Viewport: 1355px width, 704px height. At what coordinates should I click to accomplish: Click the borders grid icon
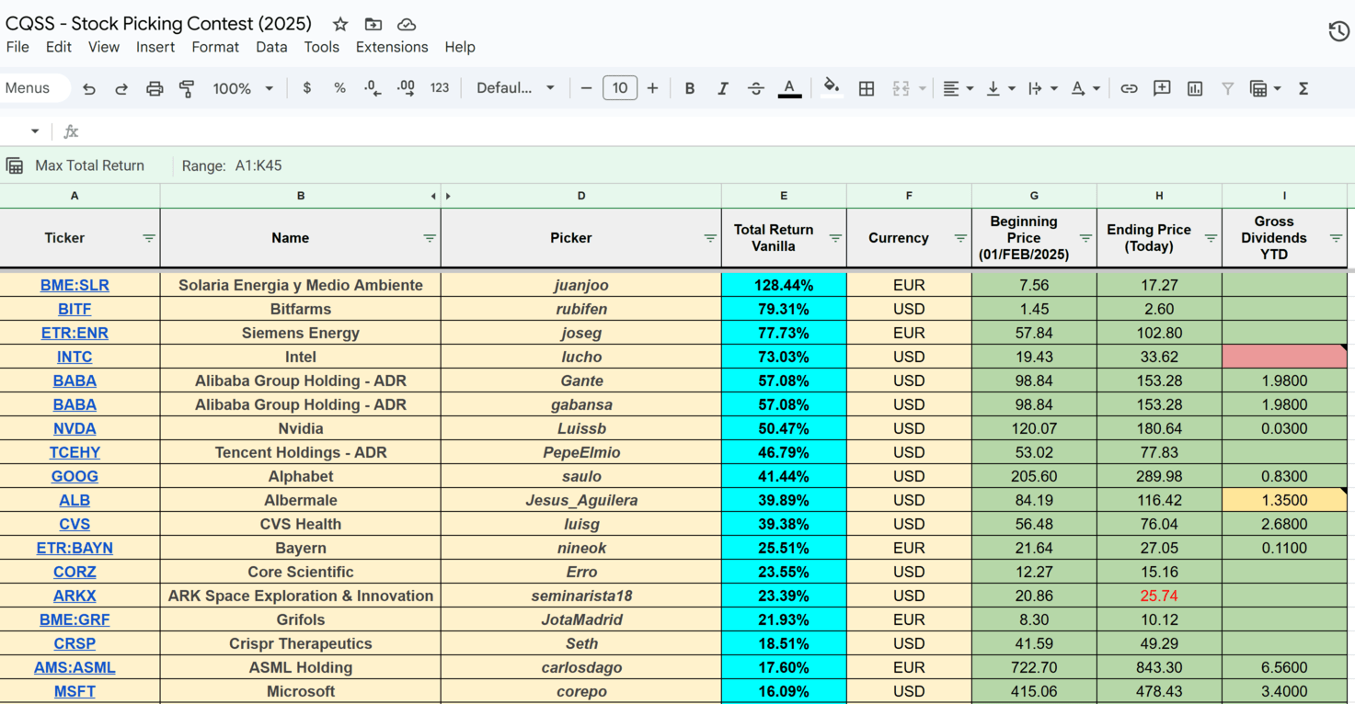click(867, 88)
